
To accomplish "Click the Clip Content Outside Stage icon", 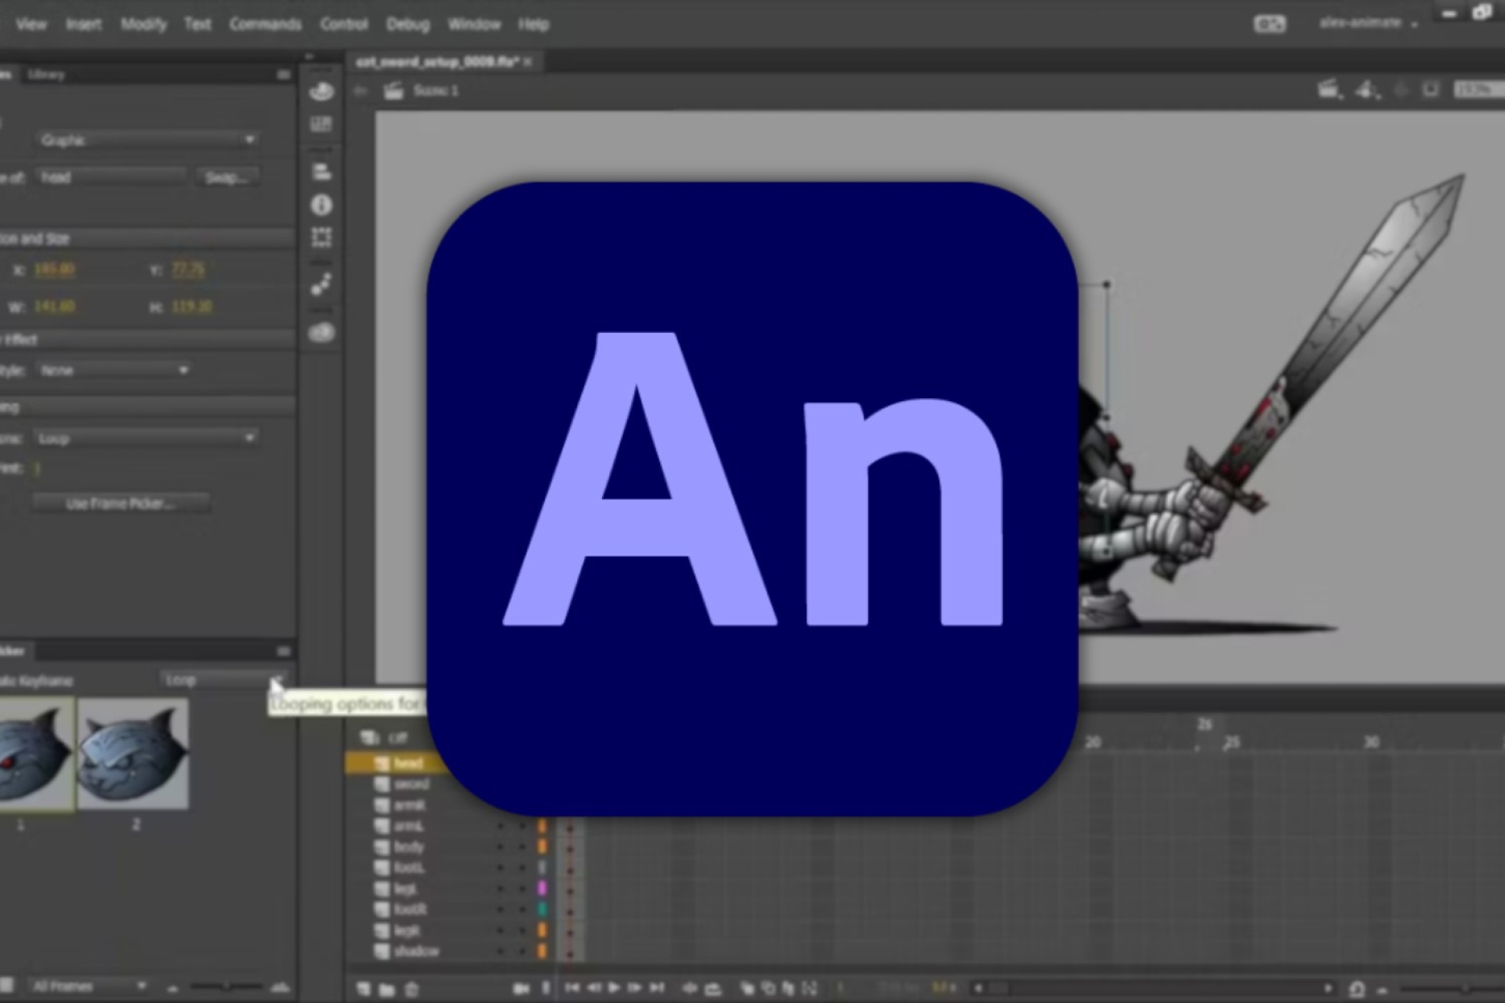I will [1431, 90].
